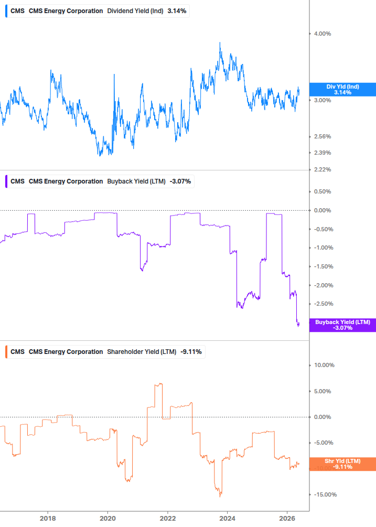Click the 0.00% shareholder yield axis label
This screenshot has width=376, height=527.
pos(322,417)
